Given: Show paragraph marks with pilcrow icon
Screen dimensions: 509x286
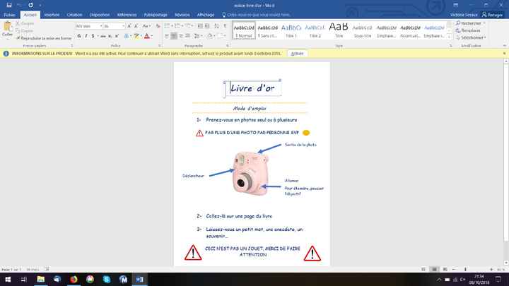Looking at the screenshot, I should tap(225, 26).
